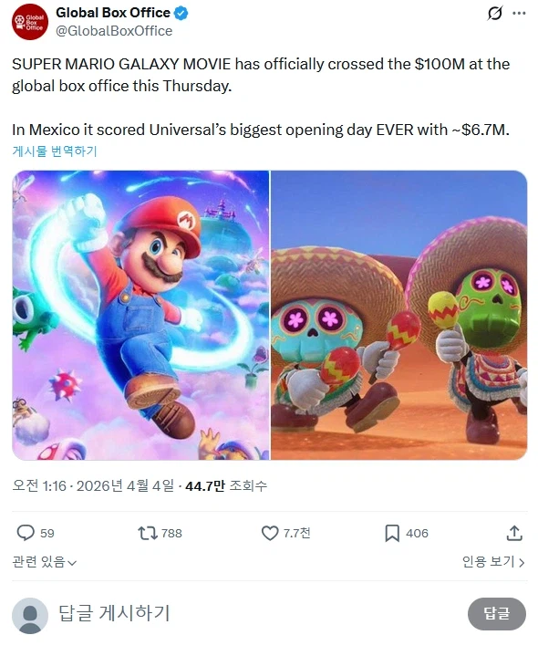The width and height of the screenshot is (538, 656).
Task: Click the gray 답글 reply button
Action: pyautogui.click(x=497, y=614)
